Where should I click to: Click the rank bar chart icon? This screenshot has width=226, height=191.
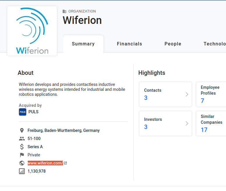[22, 171]
